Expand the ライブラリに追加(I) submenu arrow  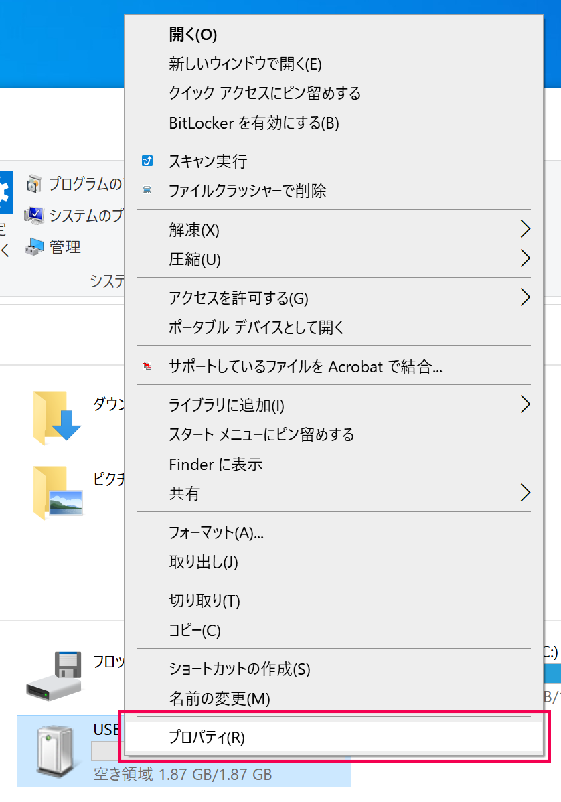pyautogui.click(x=525, y=404)
